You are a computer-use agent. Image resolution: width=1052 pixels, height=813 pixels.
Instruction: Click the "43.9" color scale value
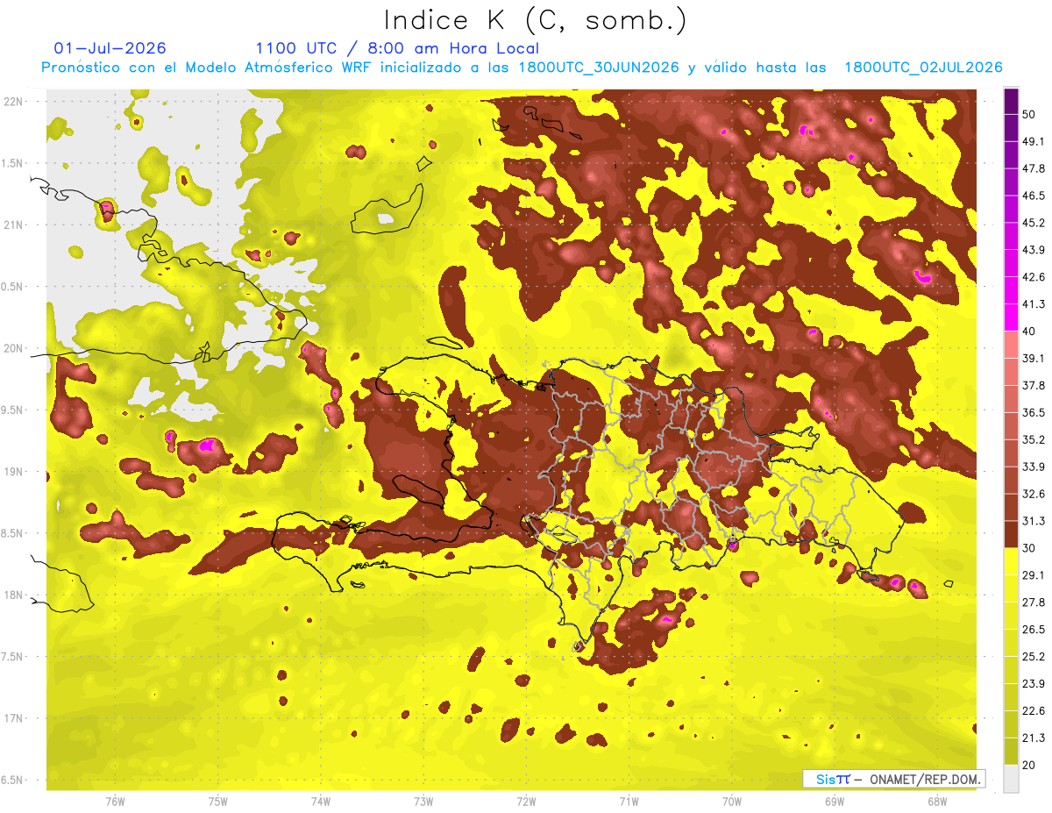click(1034, 250)
